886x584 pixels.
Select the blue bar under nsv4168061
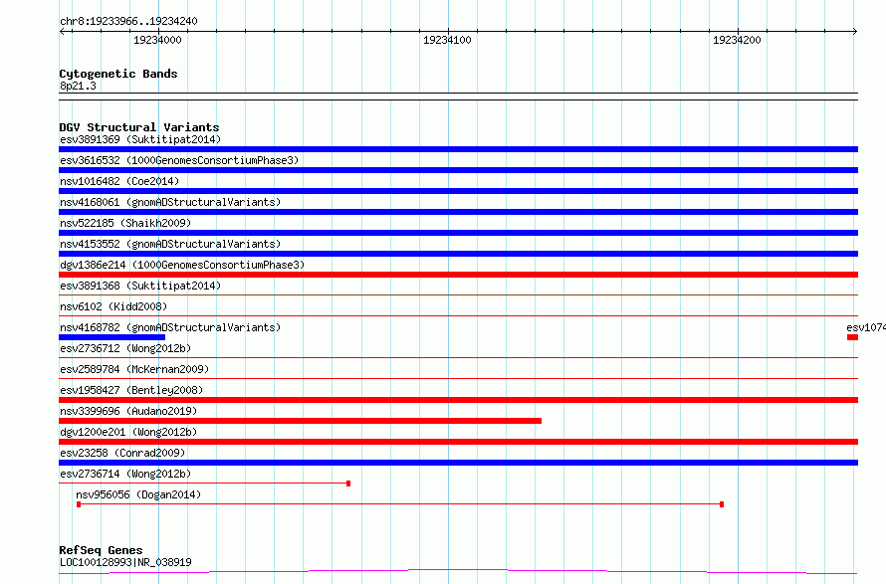click(458, 212)
